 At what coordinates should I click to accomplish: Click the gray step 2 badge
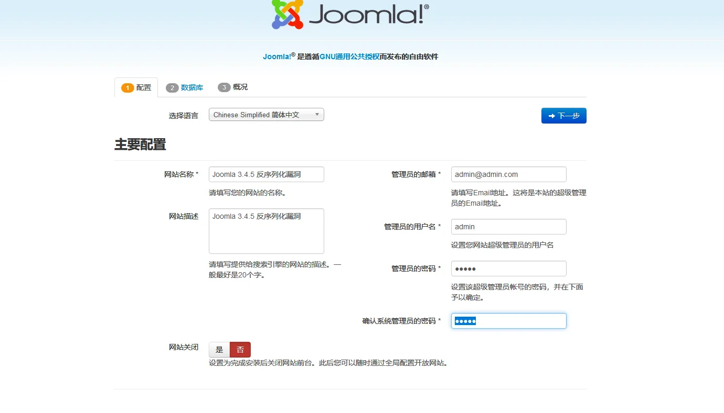tap(172, 88)
